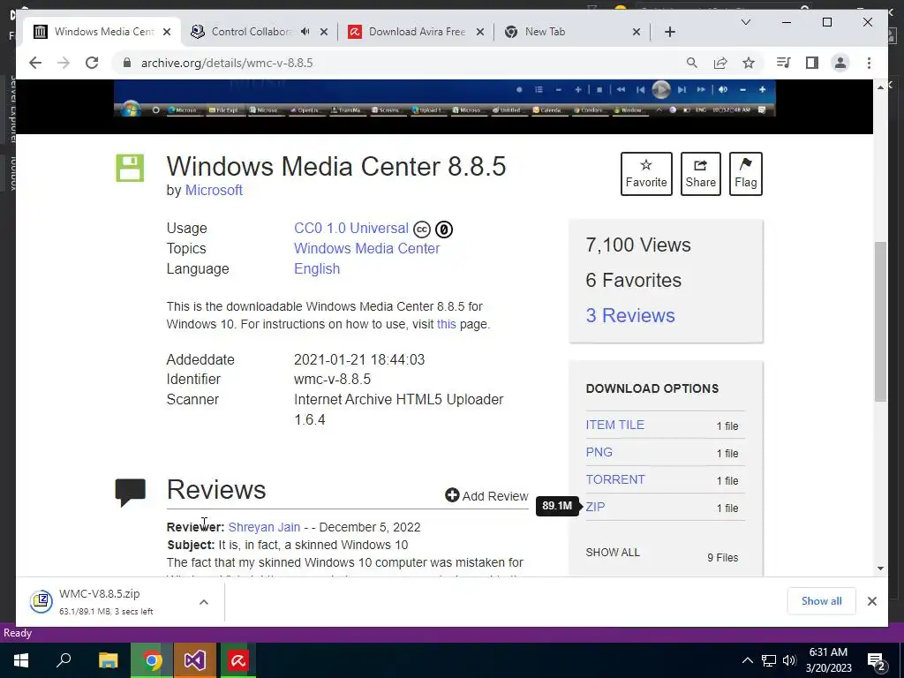Open CC0 1.0 Universal license link
The width and height of the screenshot is (904, 678).
[x=351, y=229]
